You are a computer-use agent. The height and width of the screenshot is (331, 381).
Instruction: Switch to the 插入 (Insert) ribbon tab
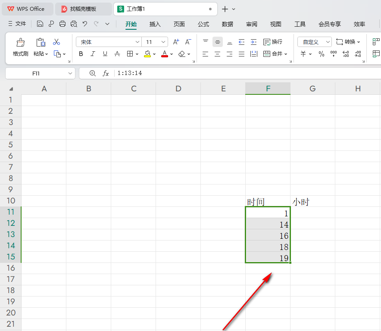155,24
